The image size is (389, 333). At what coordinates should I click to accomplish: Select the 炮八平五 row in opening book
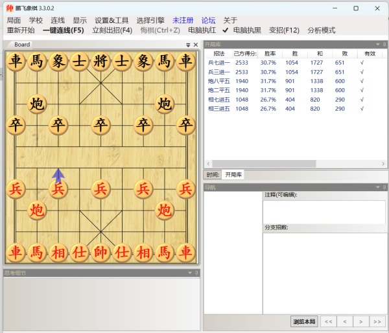[219, 81]
